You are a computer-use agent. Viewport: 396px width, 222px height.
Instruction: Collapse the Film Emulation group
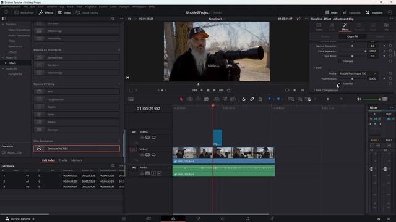[119, 141]
